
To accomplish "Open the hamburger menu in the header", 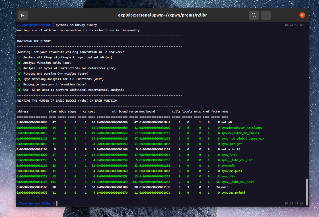I will coord(266,15).
